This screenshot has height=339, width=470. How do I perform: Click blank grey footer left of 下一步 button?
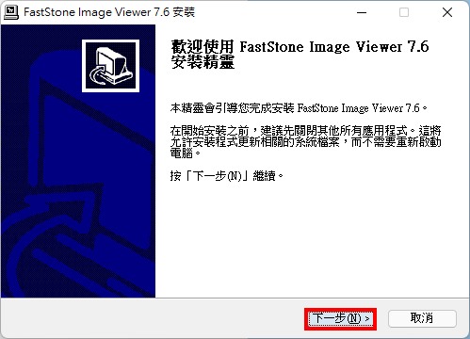(x=151, y=318)
